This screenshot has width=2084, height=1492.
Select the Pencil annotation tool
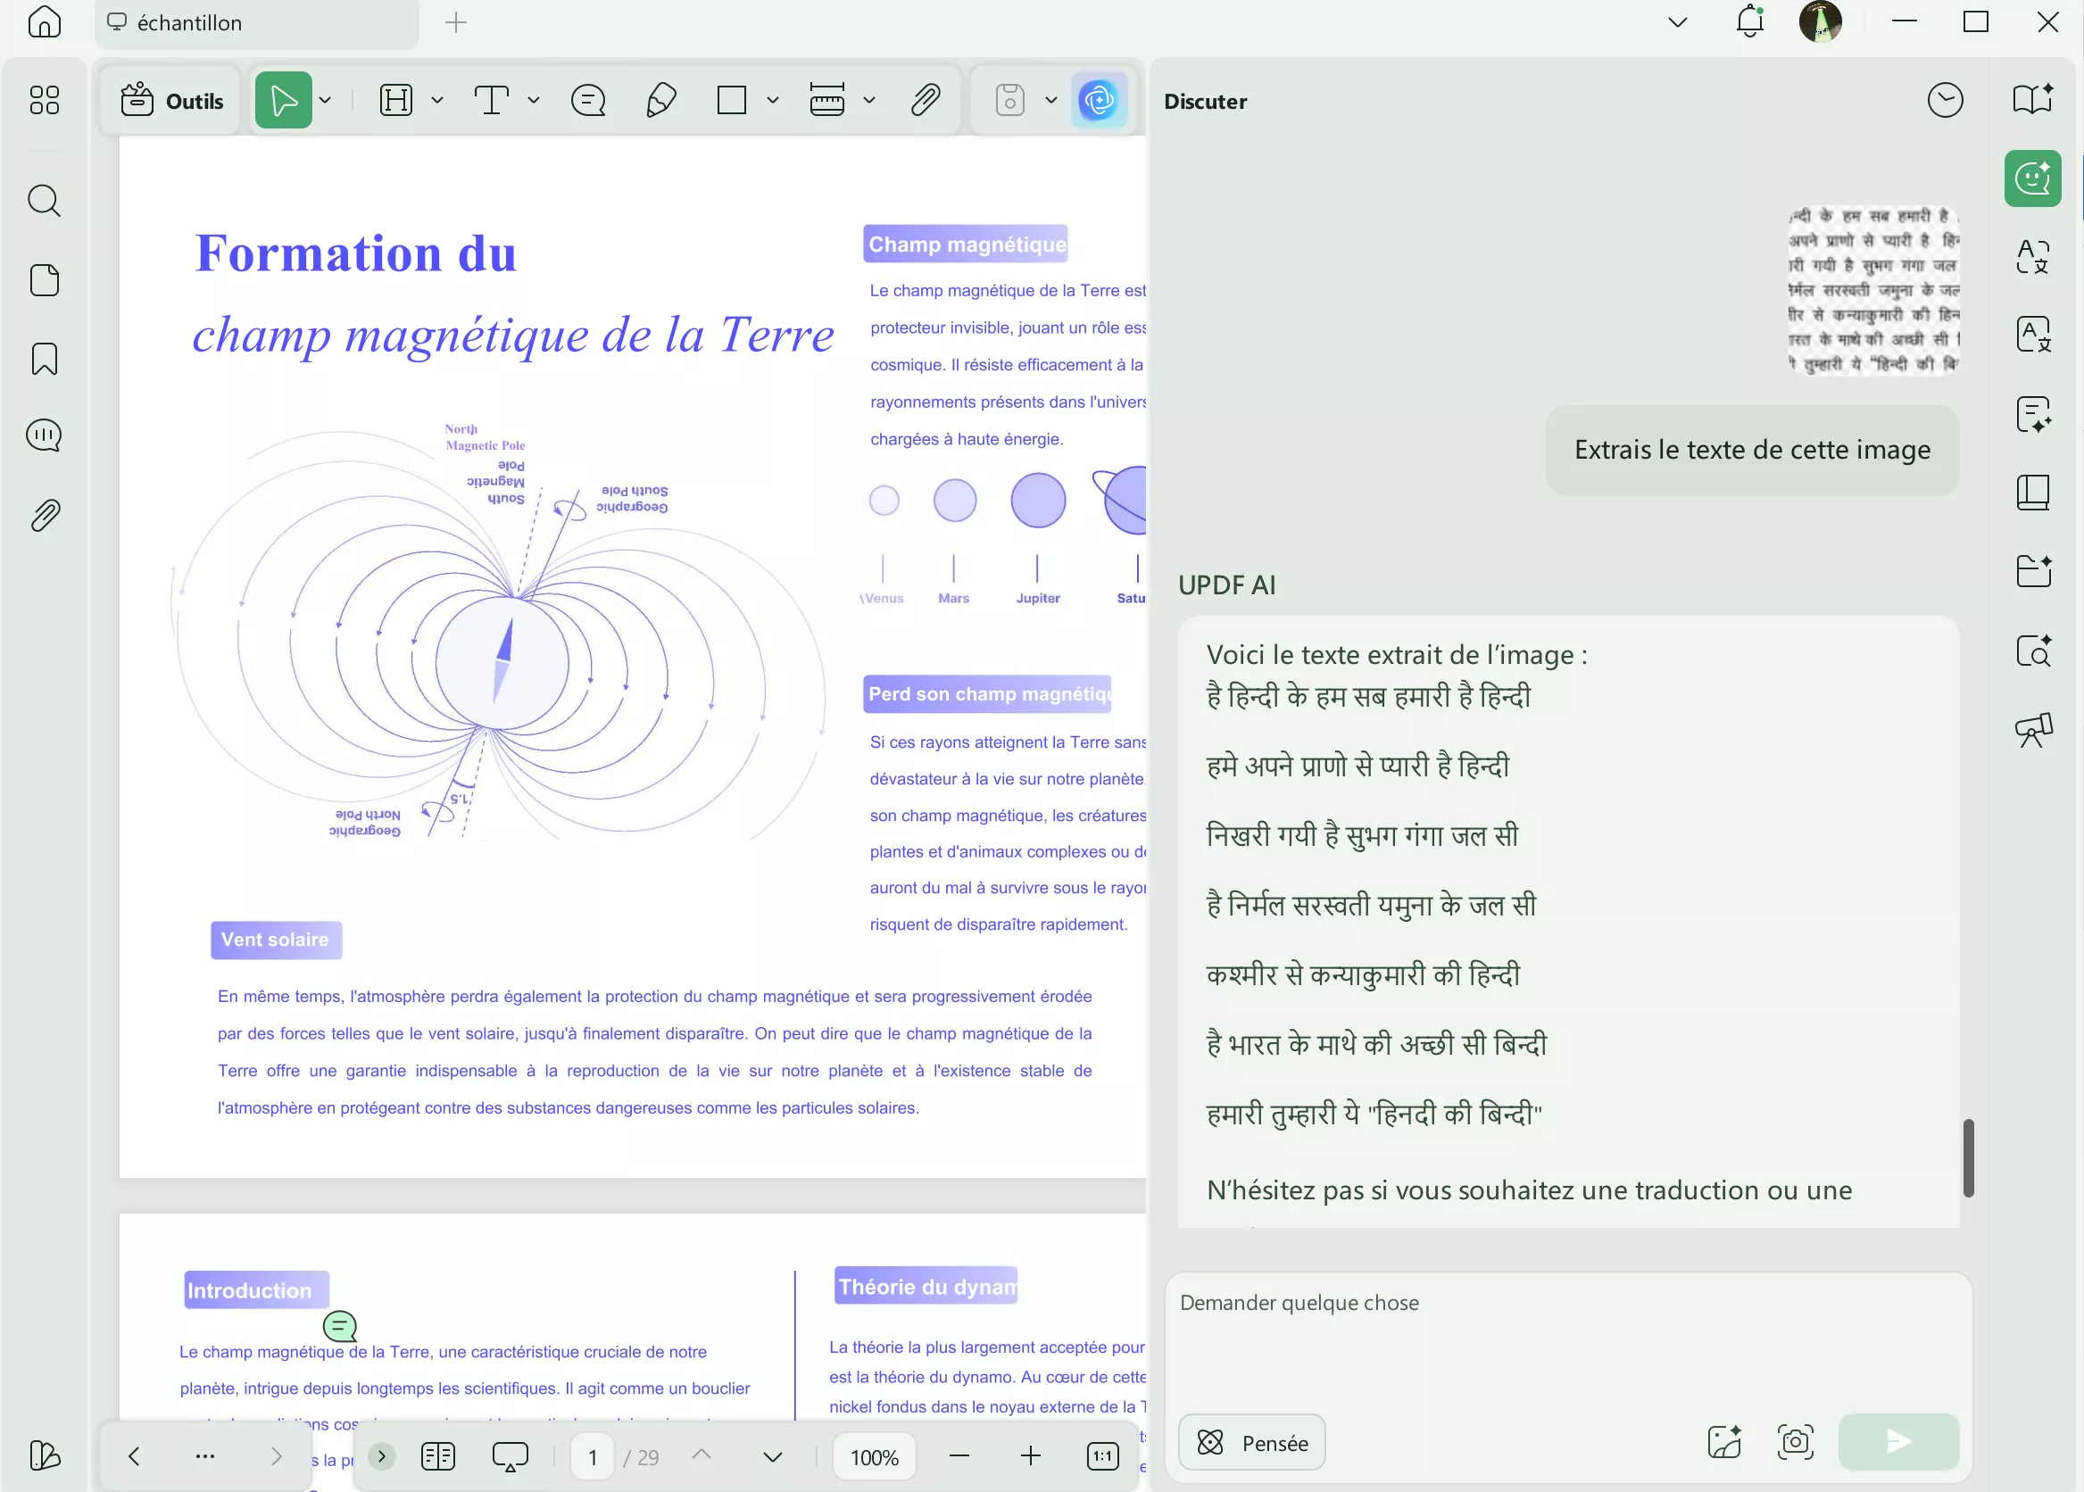660,99
